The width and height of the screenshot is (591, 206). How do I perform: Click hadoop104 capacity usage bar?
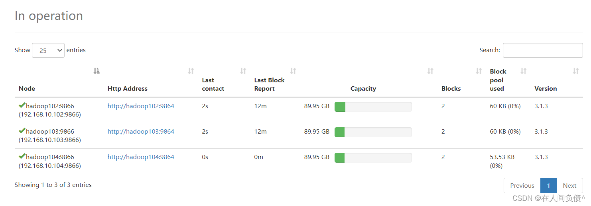[373, 157]
